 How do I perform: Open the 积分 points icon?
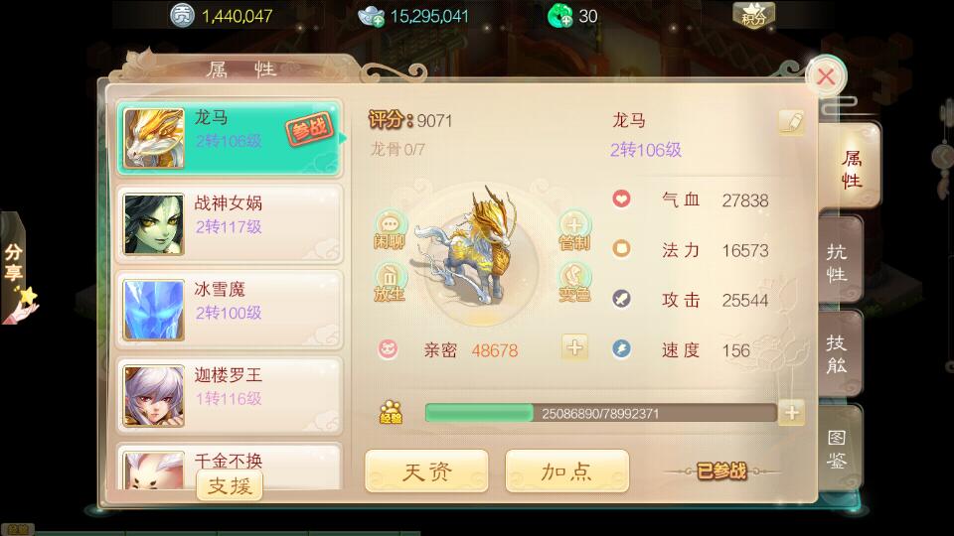(x=753, y=15)
